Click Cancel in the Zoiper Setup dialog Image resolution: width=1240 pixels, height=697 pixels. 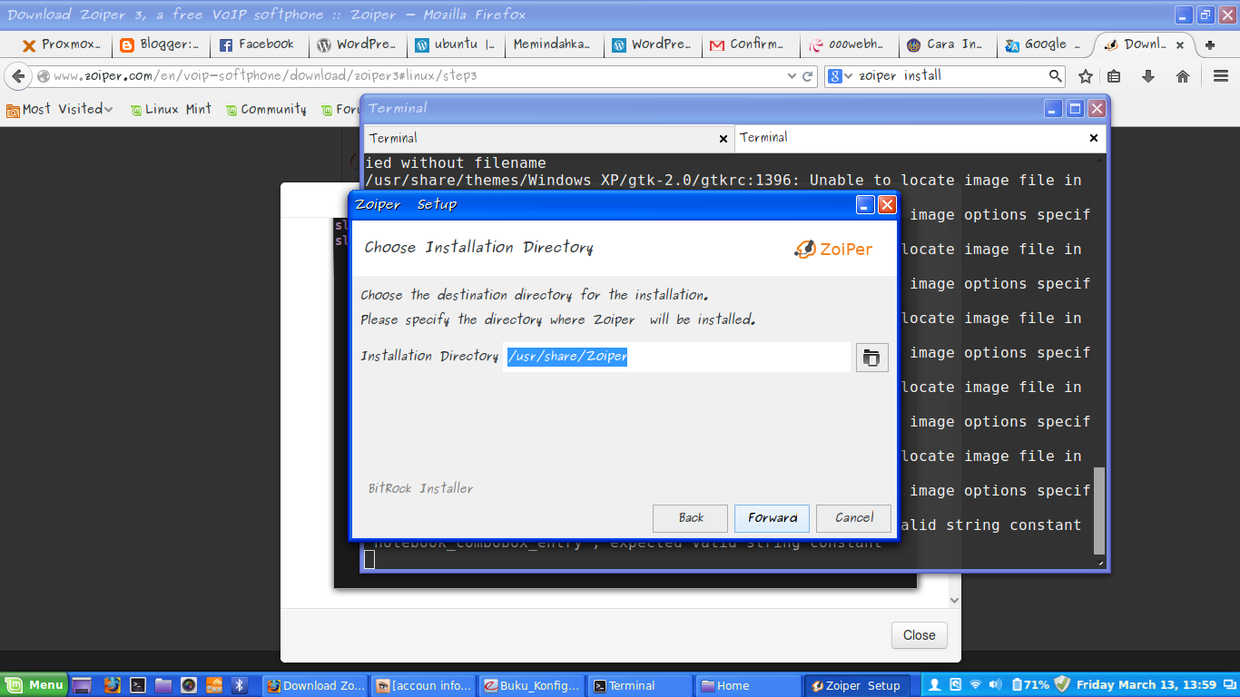tap(854, 518)
